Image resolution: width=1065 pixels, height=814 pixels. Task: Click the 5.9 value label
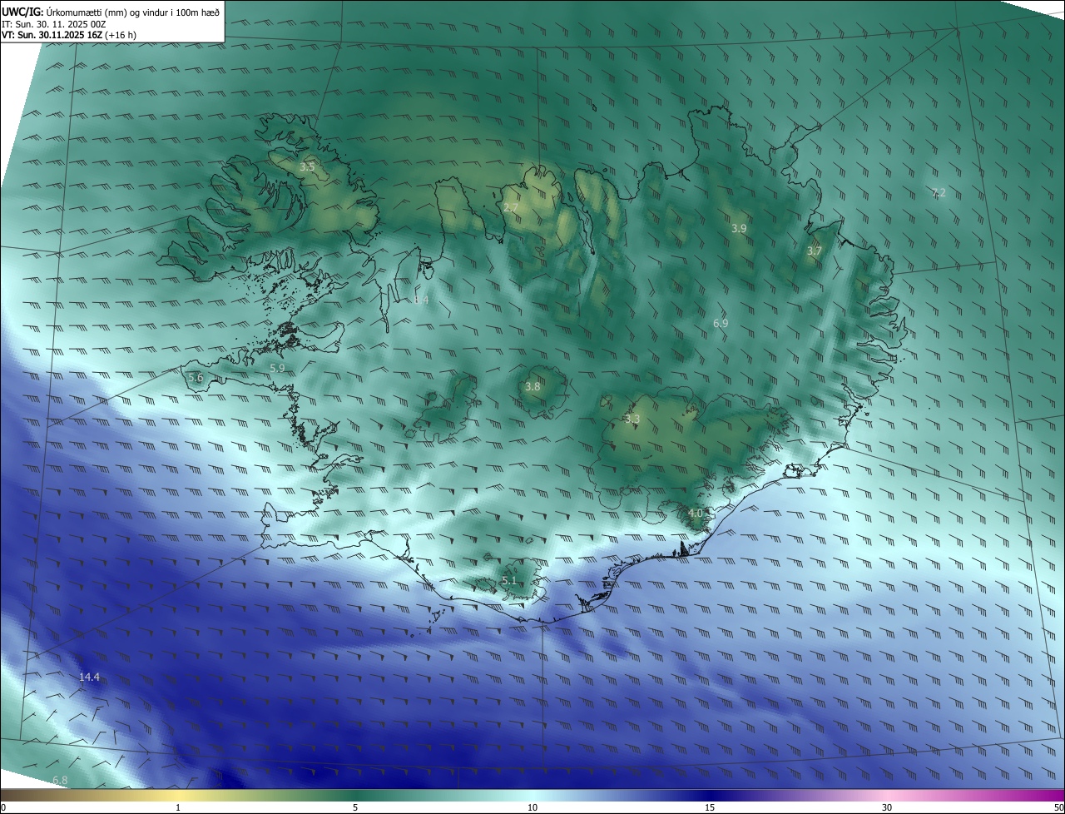click(277, 368)
